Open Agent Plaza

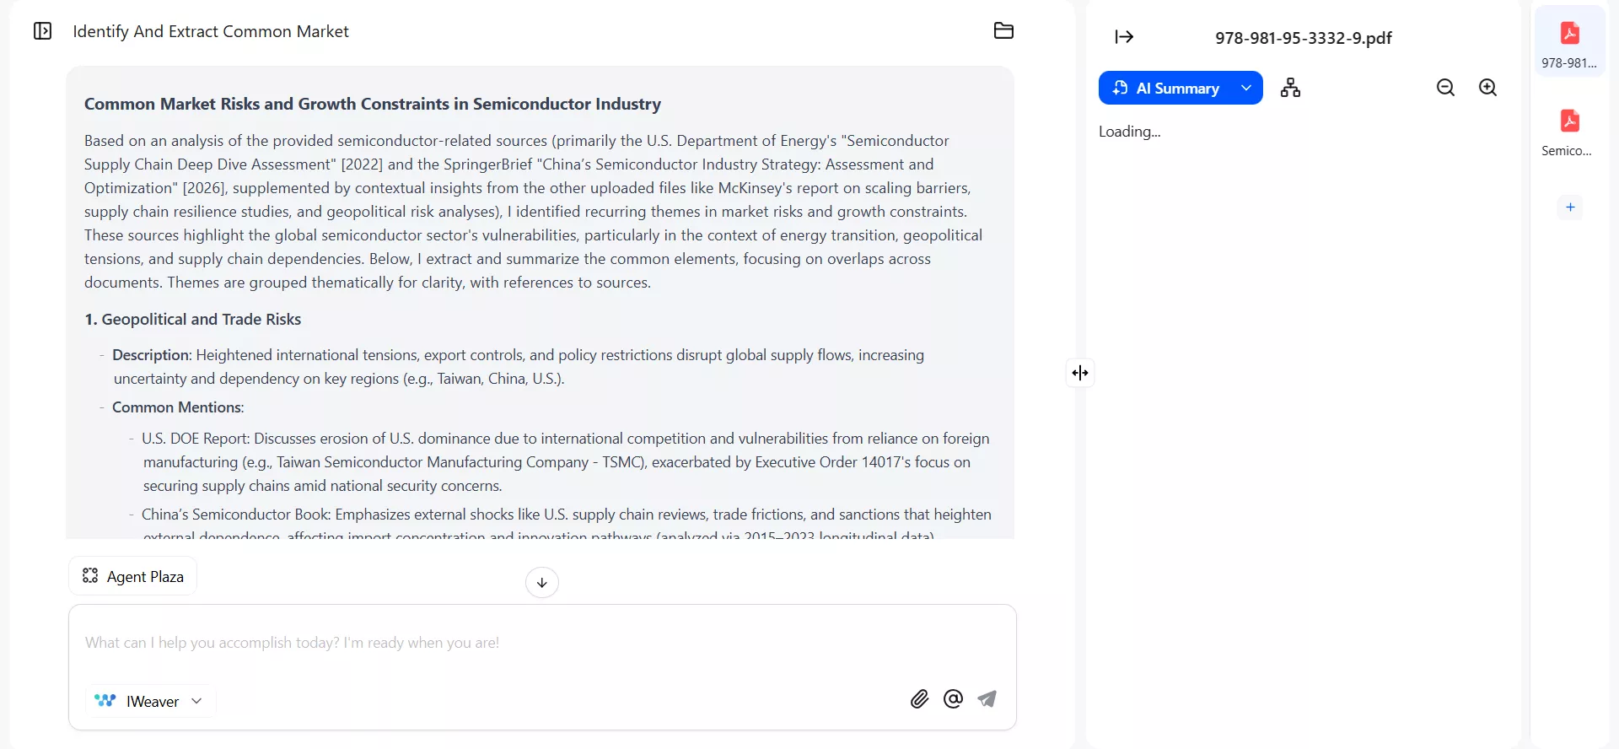[x=133, y=576]
